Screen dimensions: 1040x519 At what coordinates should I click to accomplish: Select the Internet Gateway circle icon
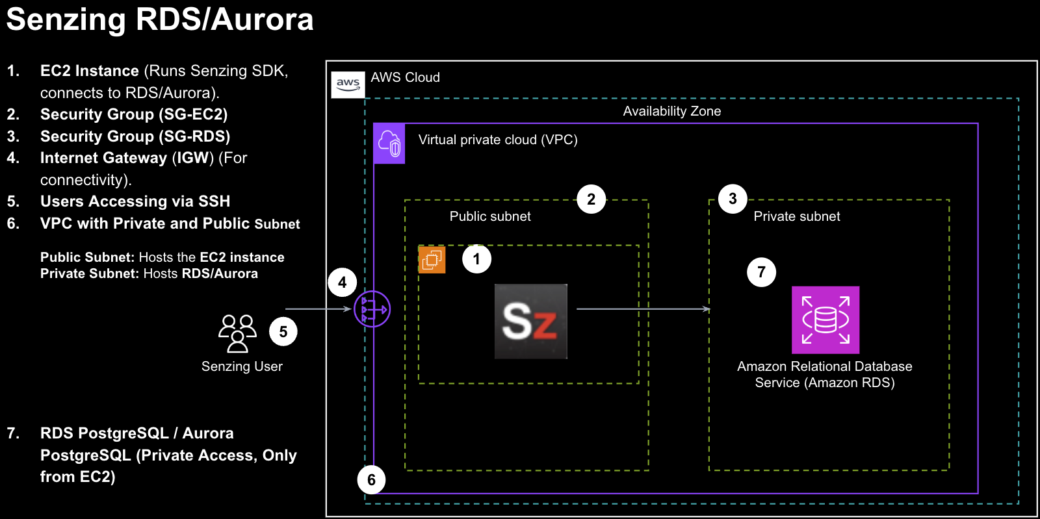[x=372, y=309]
